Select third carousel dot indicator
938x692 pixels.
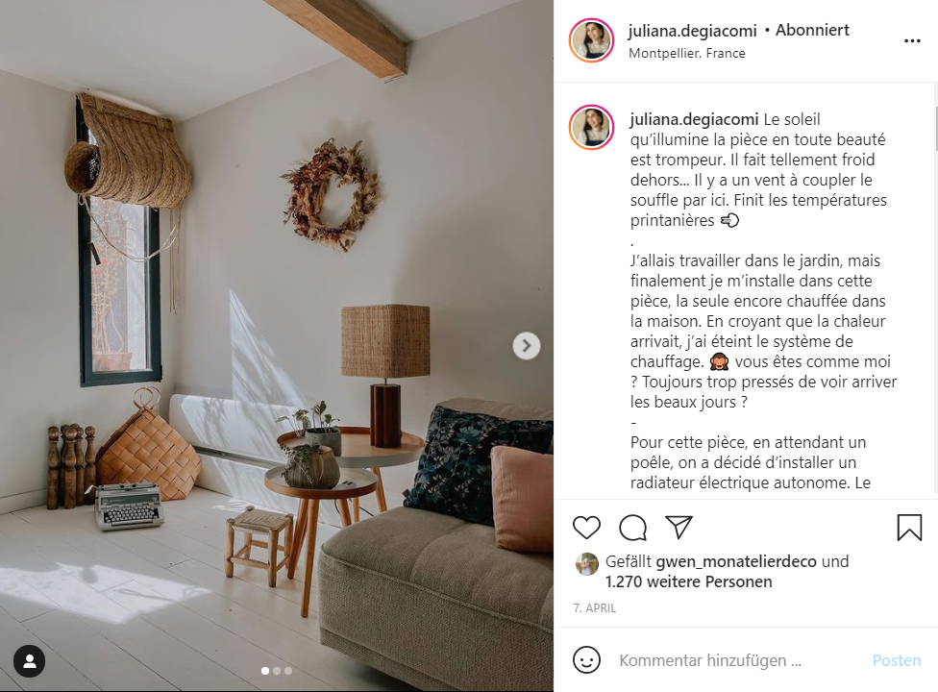[288, 671]
